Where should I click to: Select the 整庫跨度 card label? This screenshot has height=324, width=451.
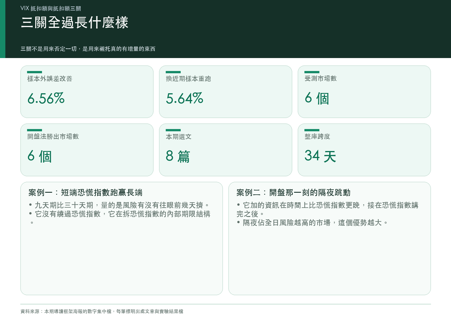click(317, 137)
